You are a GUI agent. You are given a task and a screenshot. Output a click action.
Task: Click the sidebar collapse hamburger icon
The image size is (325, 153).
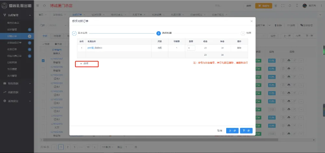click(38, 6)
